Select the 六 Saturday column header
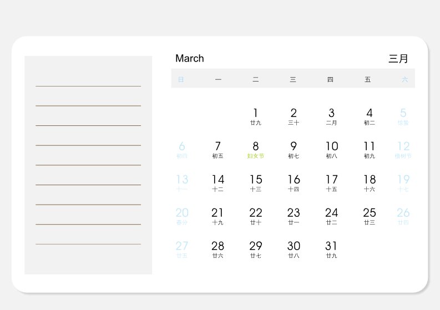This screenshot has width=440, height=310. click(404, 79)
